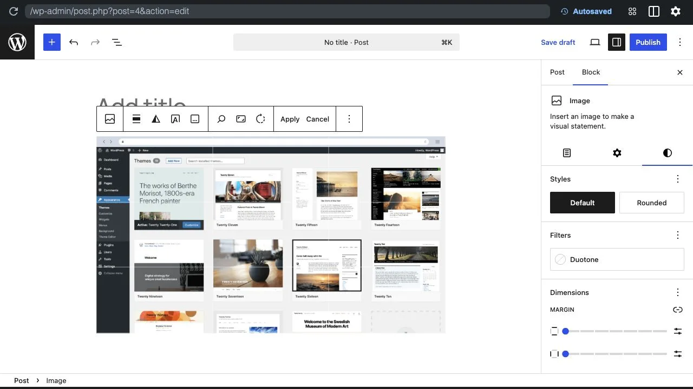
Task: Switch to the Block tab
Action: 591,72
